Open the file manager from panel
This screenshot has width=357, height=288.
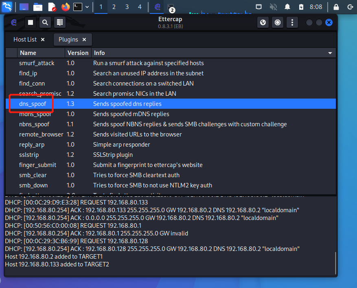pos(38,7)
